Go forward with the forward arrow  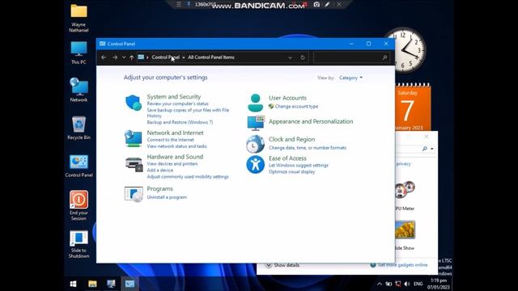tap(115, 57)
